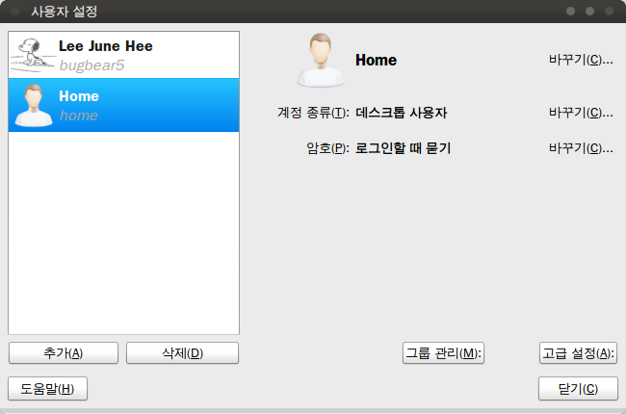Select the Lee June Hee user entry

click(x=124, y=55)
